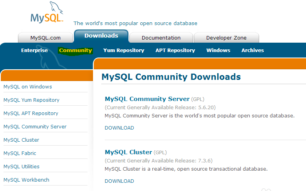Viewport: 306px width, 191px height.
Task: Open Archives in the navigation bar
Action: (x=253, y=50)
